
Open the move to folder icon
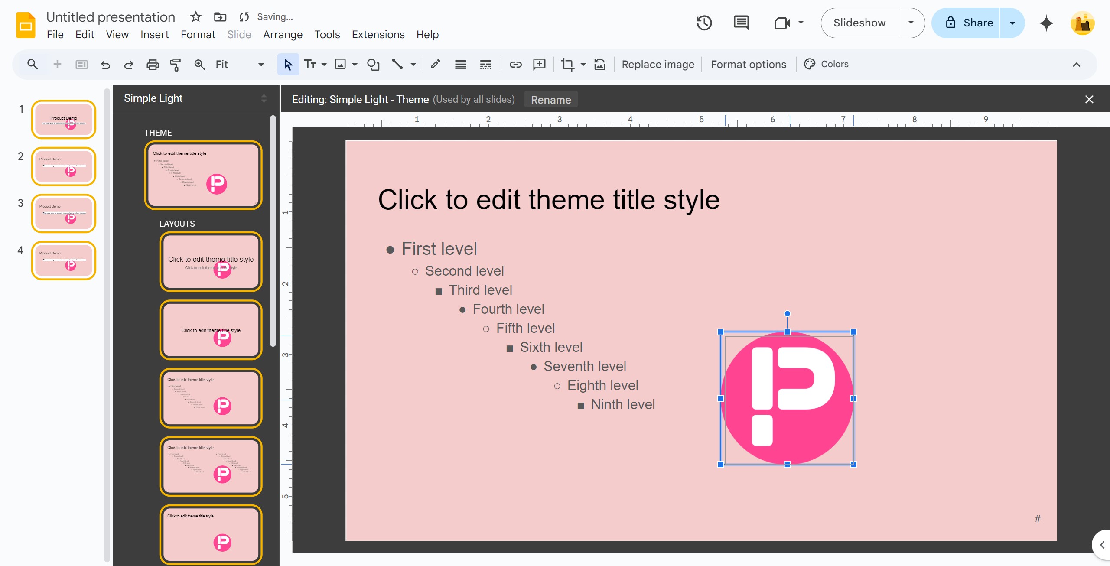click(220, 17)
